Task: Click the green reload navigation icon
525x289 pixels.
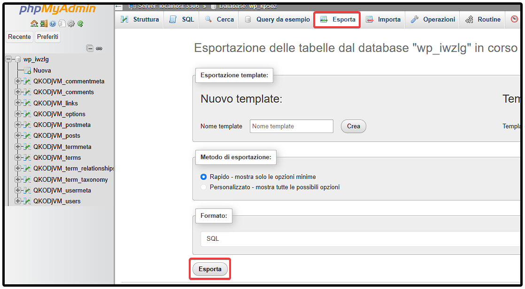Action: tap(80, 24)
